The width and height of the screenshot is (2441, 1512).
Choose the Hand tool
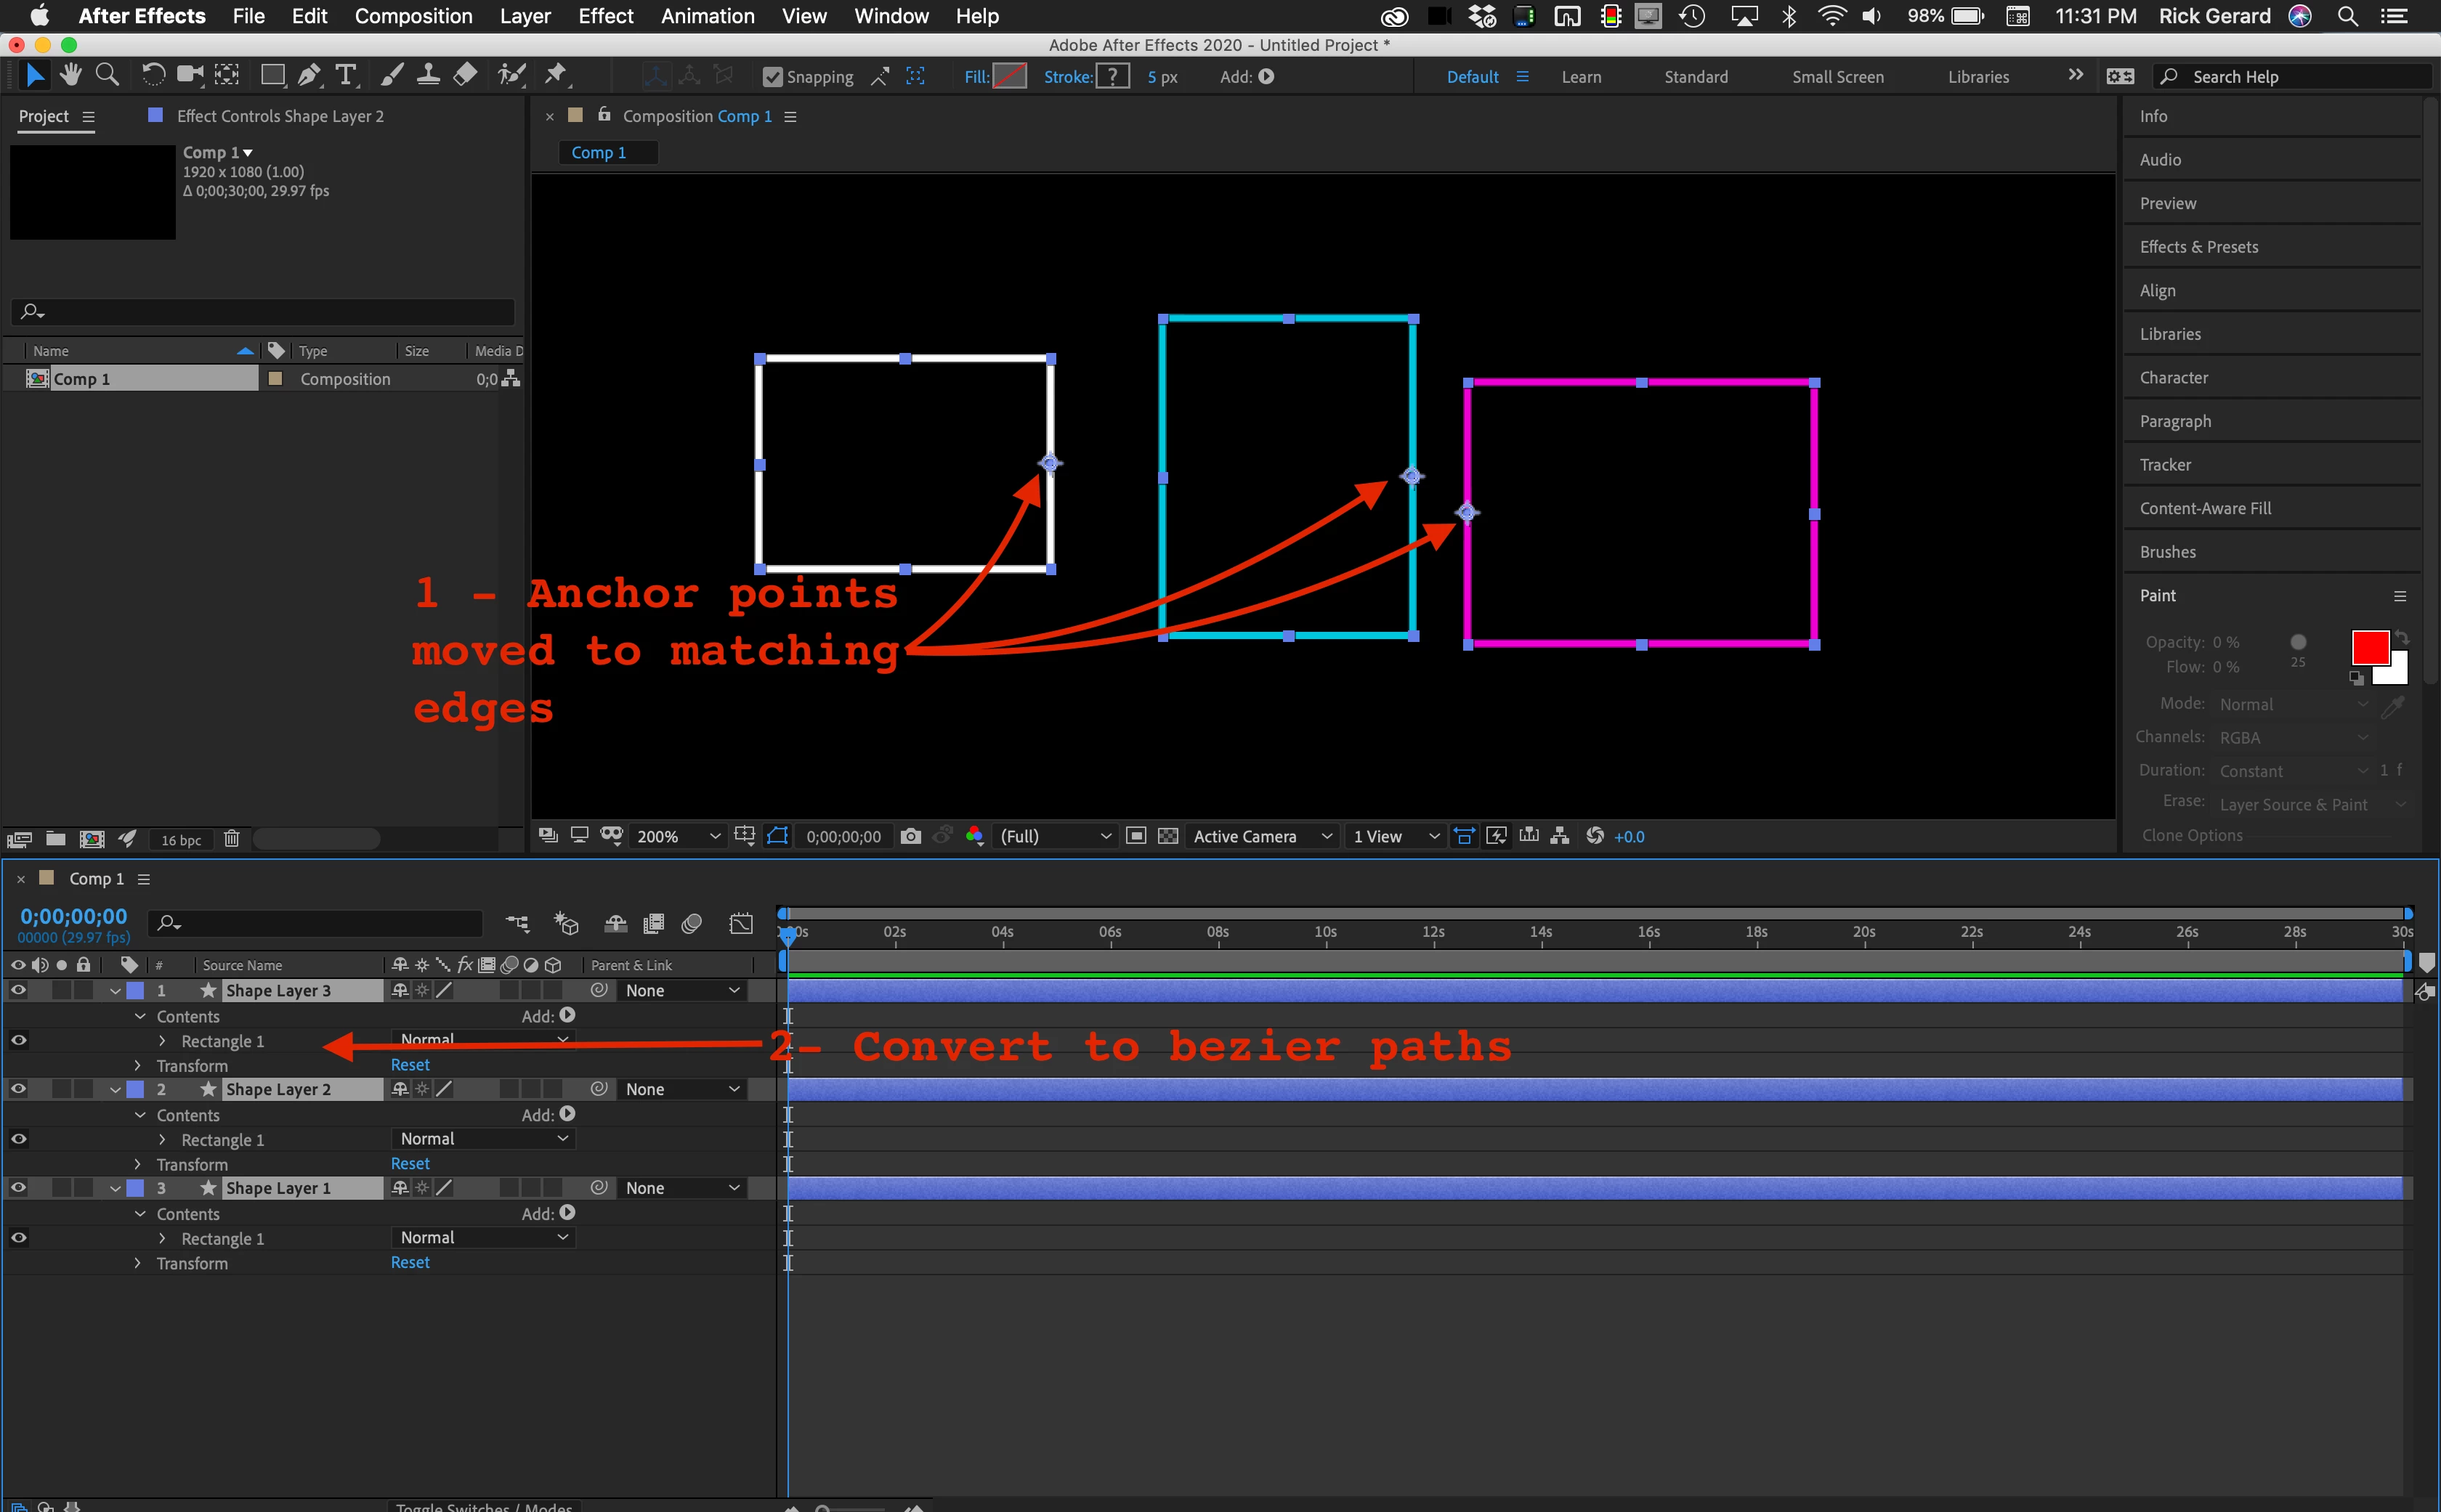click(70, 75)
